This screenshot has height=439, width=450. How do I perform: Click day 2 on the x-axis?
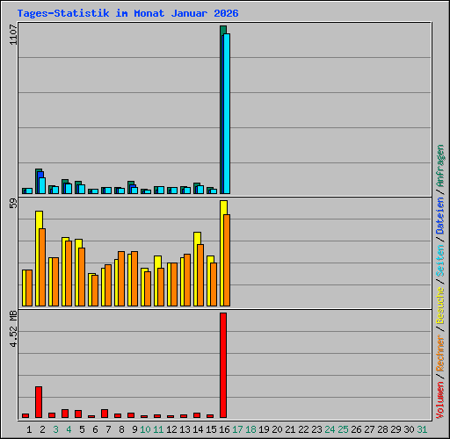[x=42, y=429]
